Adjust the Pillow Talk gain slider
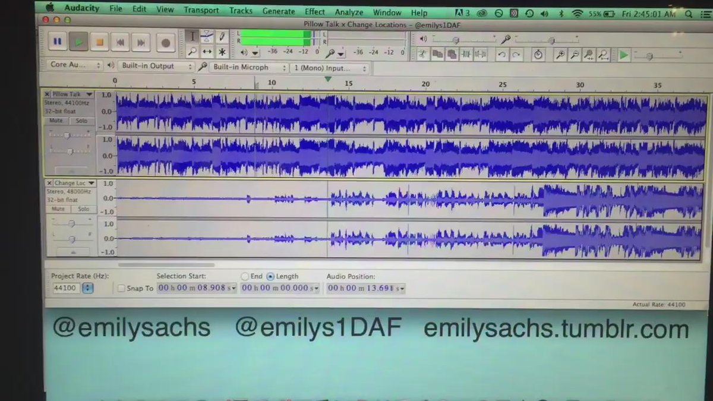Viewport: 713px width, 401px height. 68,135
